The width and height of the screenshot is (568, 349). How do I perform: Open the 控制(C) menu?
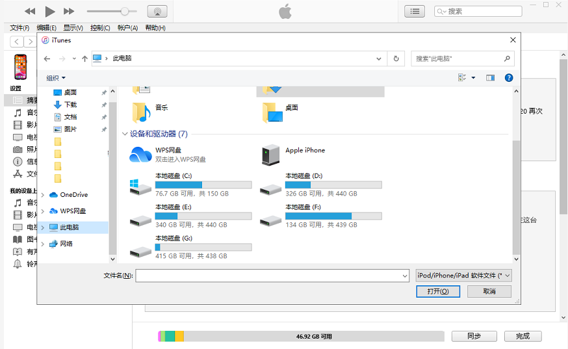coord(100,28)
